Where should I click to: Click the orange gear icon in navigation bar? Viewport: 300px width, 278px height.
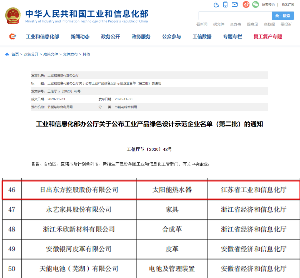point(13,36)
